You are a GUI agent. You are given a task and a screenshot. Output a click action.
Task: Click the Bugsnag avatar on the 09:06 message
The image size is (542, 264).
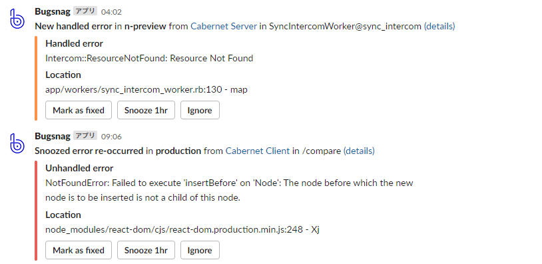17,143
